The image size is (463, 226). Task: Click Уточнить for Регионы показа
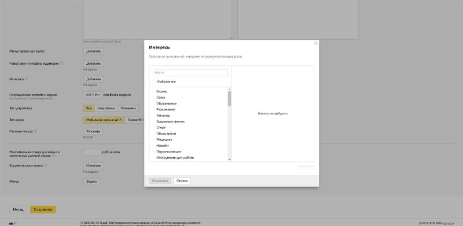93,131
